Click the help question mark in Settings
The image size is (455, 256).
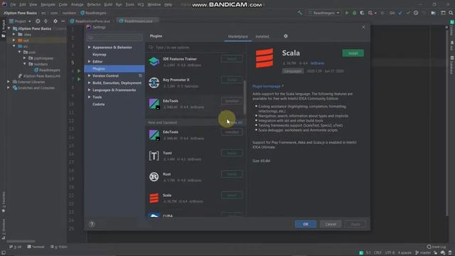pos(92,224)
